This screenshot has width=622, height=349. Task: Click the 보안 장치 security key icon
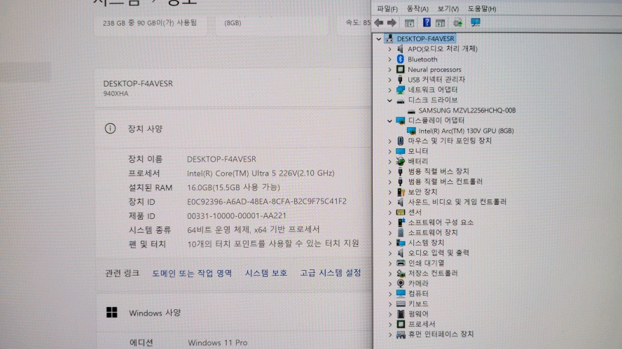401,192
